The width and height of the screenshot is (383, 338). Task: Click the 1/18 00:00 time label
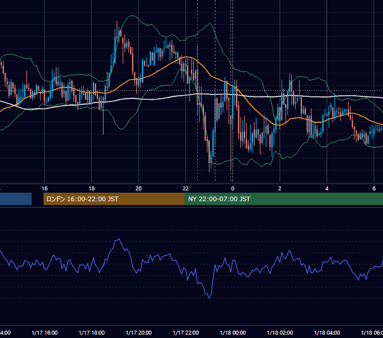coord(233,332)
